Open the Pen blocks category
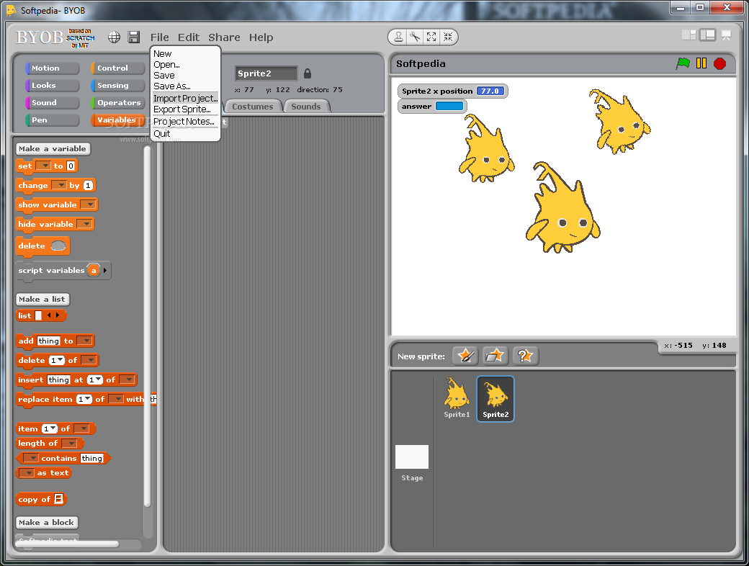 pyautogui.click(x=52, y=120)
